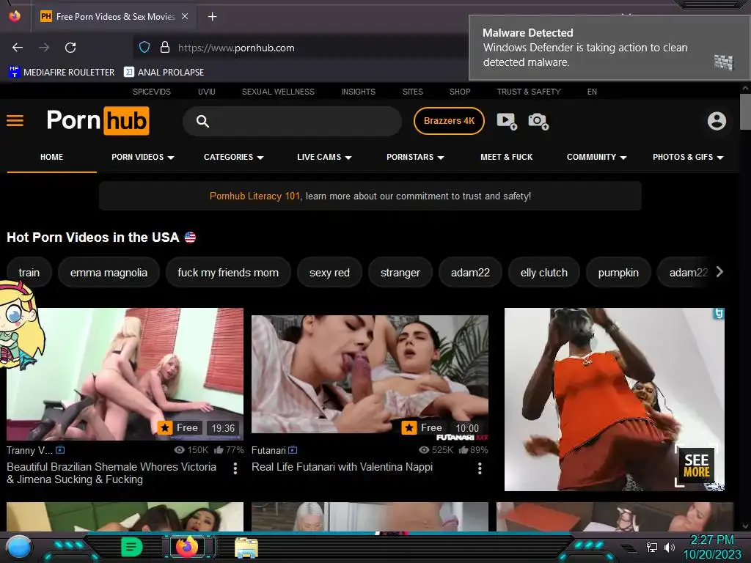Click the Brazzers 4K button

[449, 121]
